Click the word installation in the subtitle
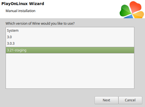 click(27, 11)
